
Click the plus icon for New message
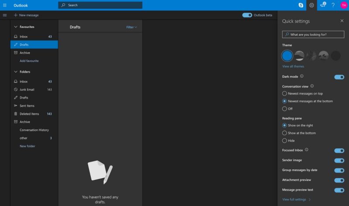click(16, 15)
